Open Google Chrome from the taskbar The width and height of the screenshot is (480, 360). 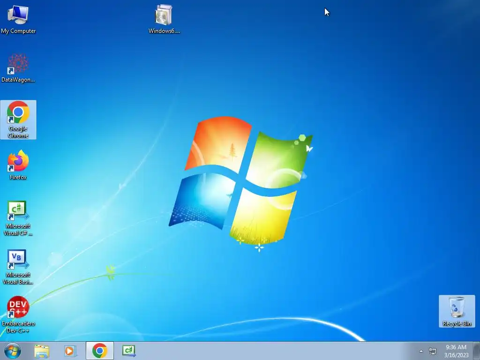coord(99,351)
